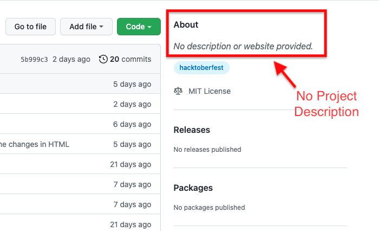379x231 pixels.
Task: Click the 2 days ago latest commit timestamp
Action: pyautogui.click(x=71, y=59)
